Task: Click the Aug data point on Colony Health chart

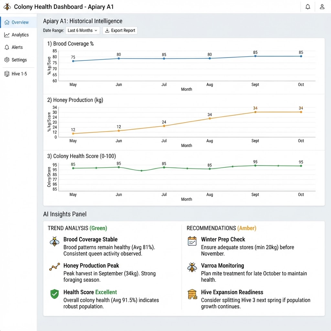Action: [x=209, y=169]
